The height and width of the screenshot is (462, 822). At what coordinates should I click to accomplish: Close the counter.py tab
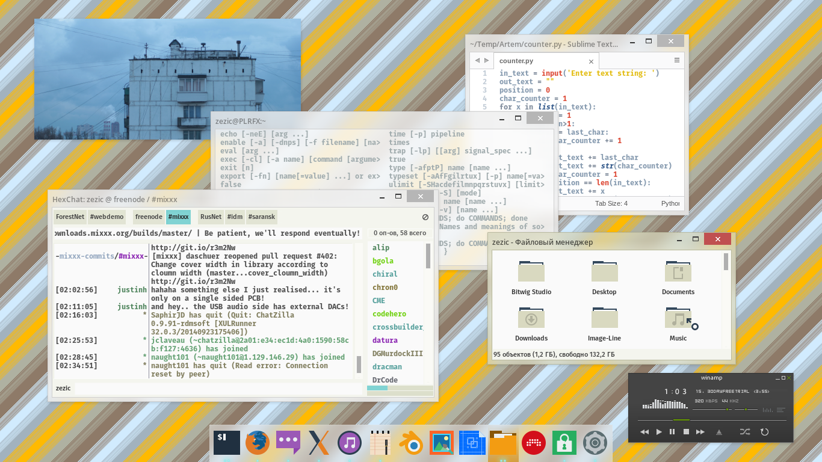click(592, 61)
